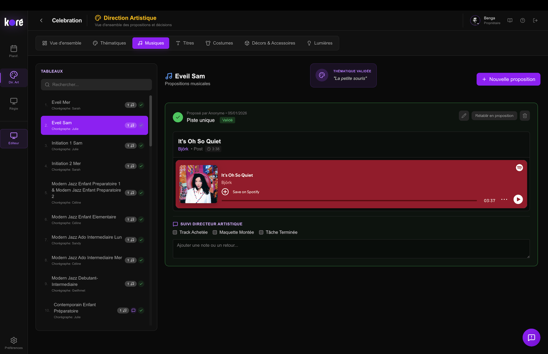Click the comment icon on Contemporain Enfant
This screenshot has height=354, width=548.
point(133,310)
